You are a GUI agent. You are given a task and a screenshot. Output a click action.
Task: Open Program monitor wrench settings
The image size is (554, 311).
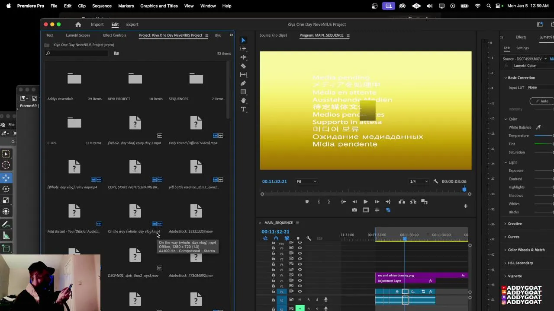click(436, 181)
